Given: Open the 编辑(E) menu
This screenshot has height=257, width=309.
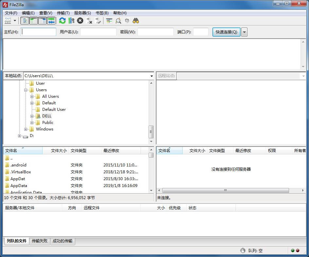Looking at the screenshot, I should point(28,13).
